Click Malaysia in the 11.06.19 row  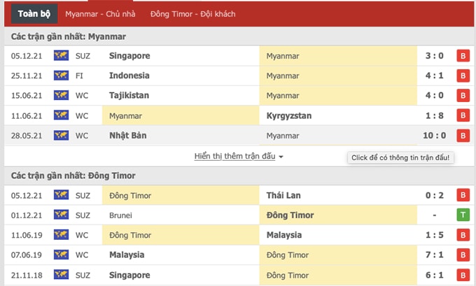[x=284, y=235]
